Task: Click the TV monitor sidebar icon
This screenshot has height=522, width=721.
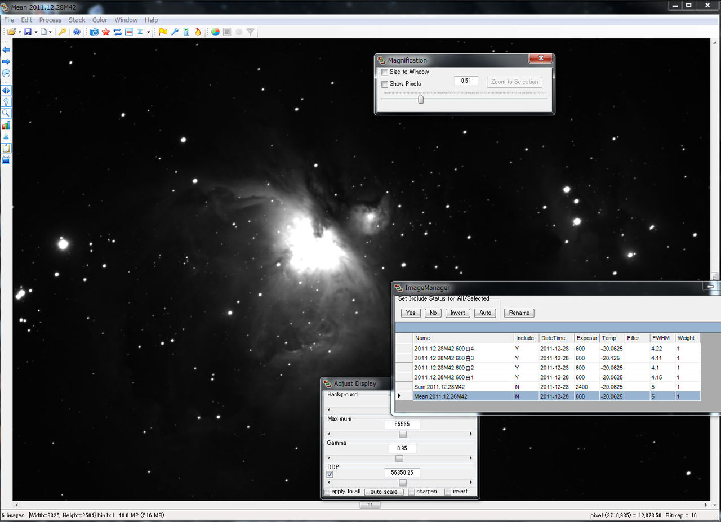Action: (6, 160)
